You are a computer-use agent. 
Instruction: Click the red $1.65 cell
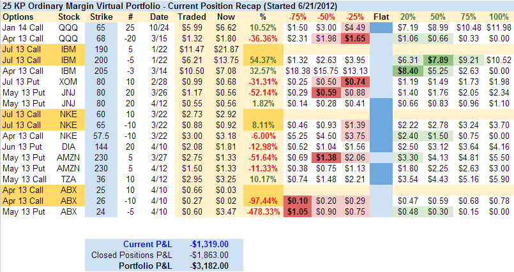[353, 39]
